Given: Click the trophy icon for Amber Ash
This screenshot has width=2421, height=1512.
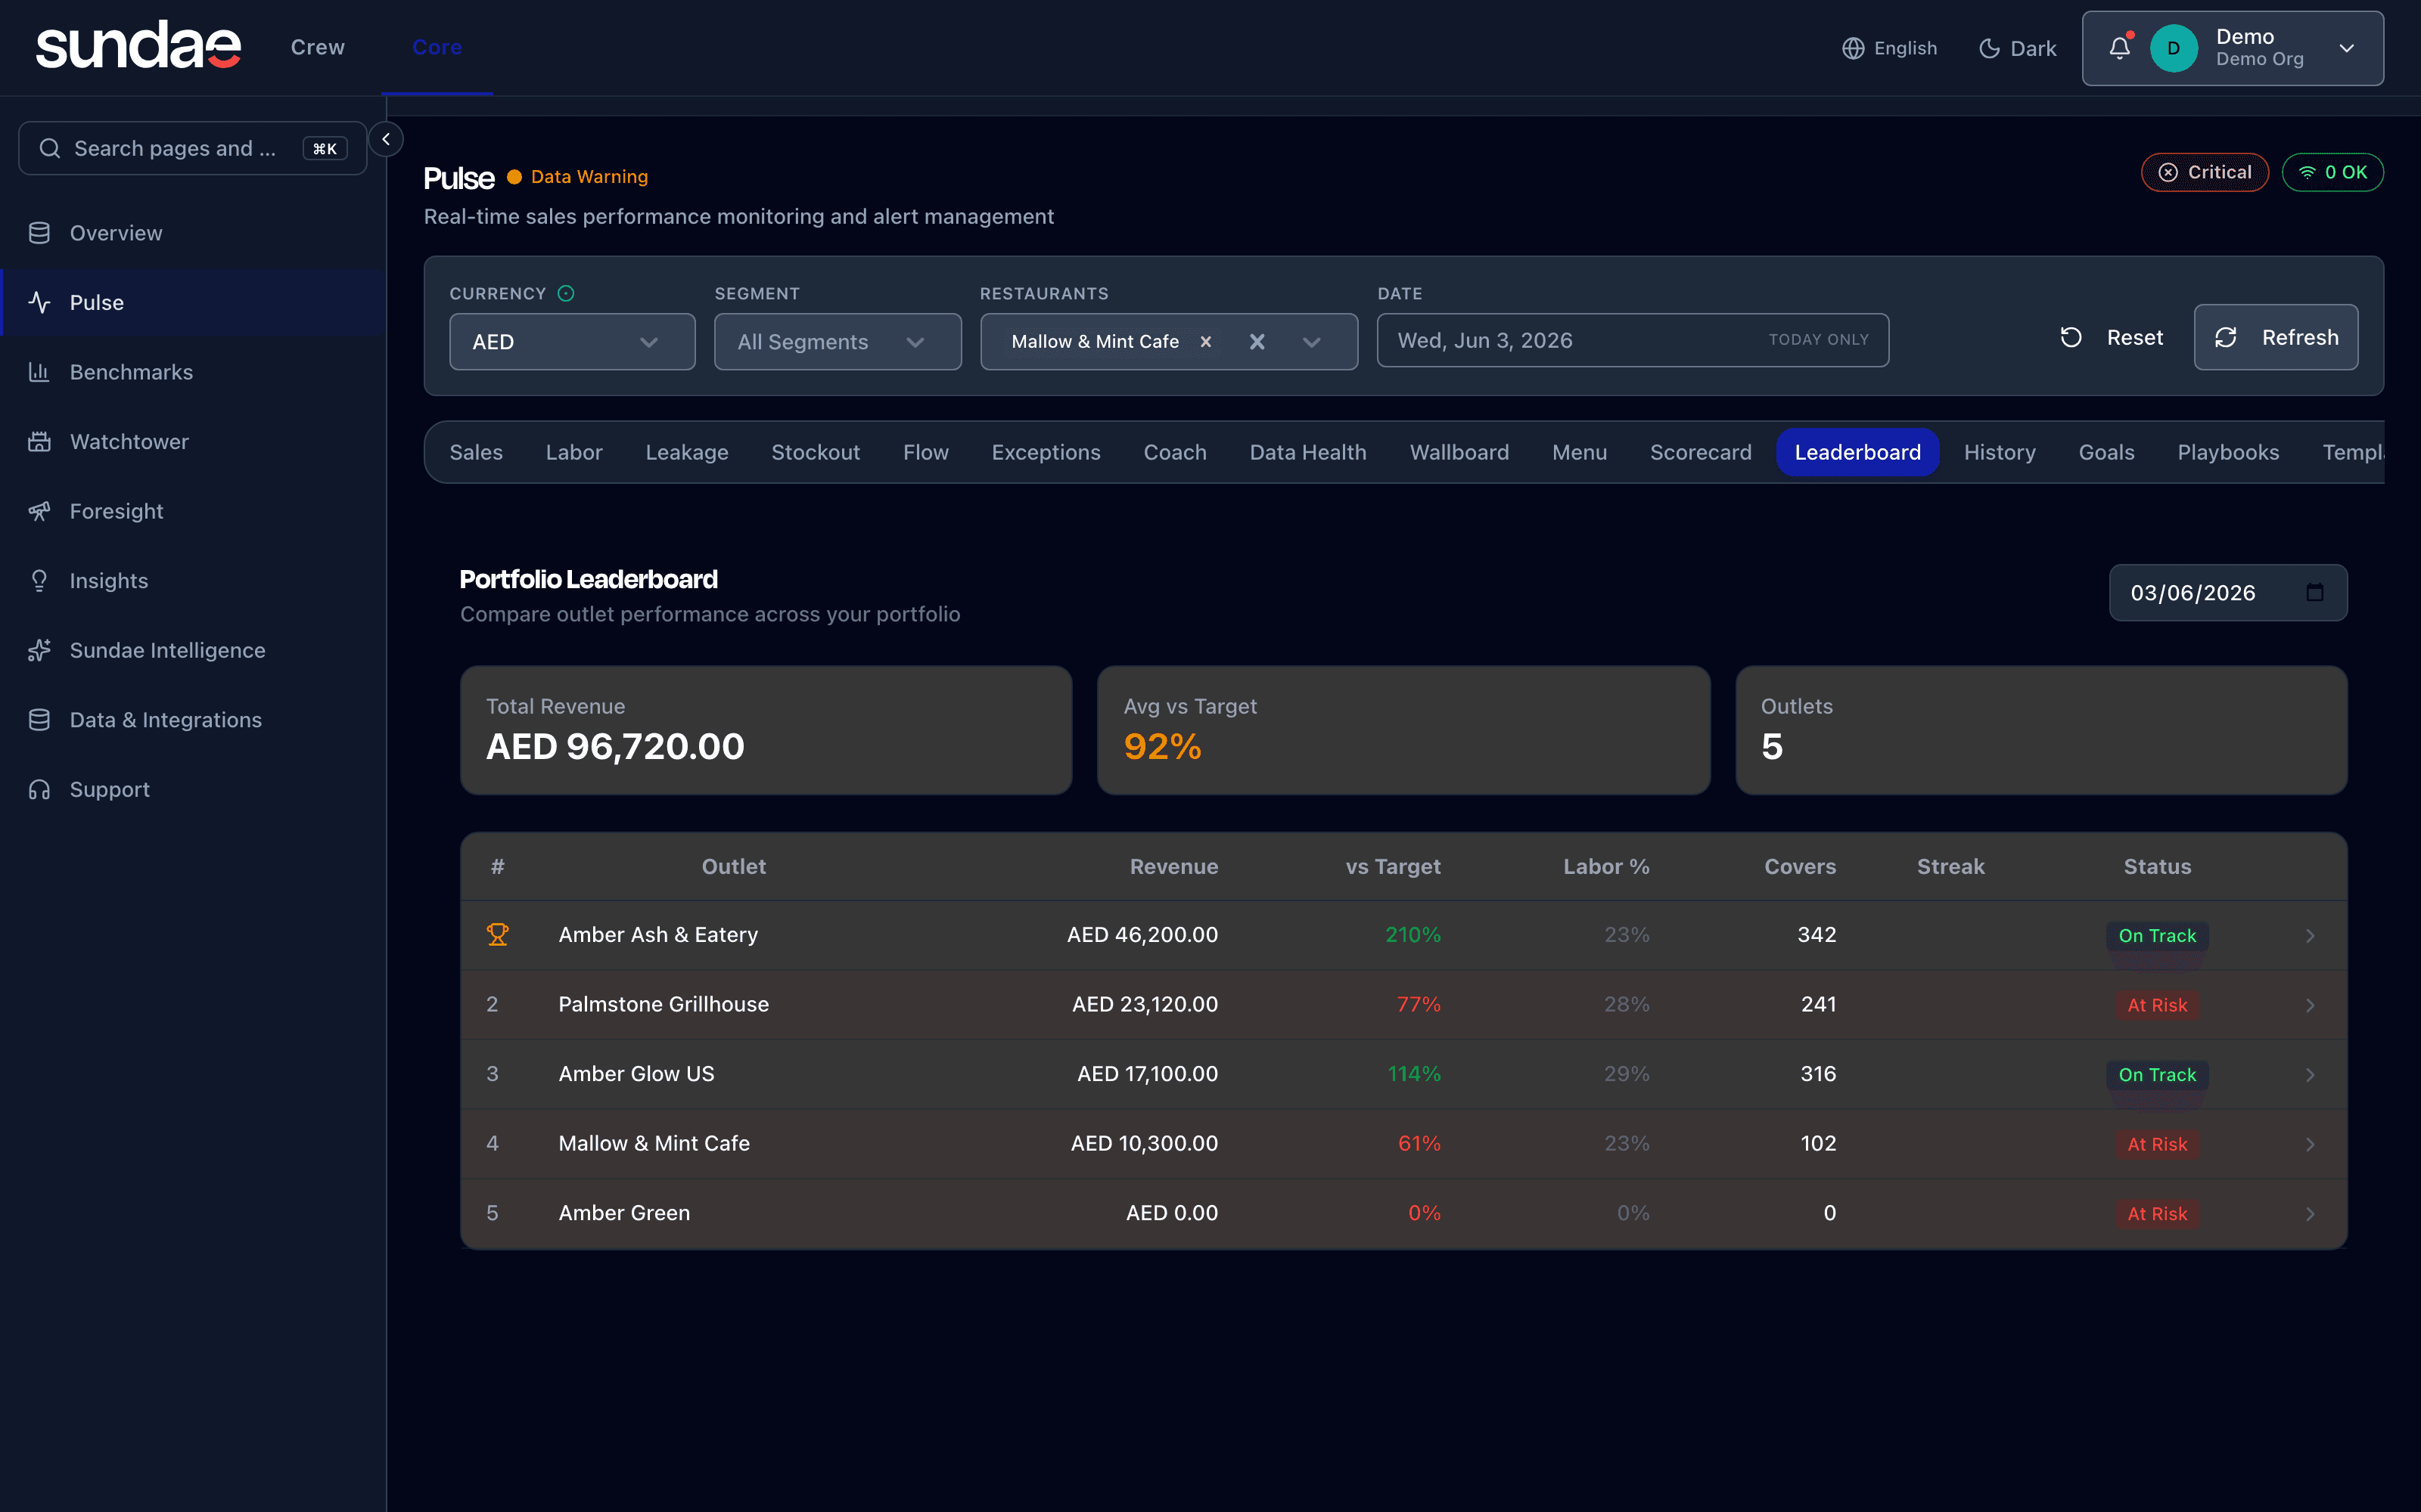Looking at the screenshot, I should point(497,934).
